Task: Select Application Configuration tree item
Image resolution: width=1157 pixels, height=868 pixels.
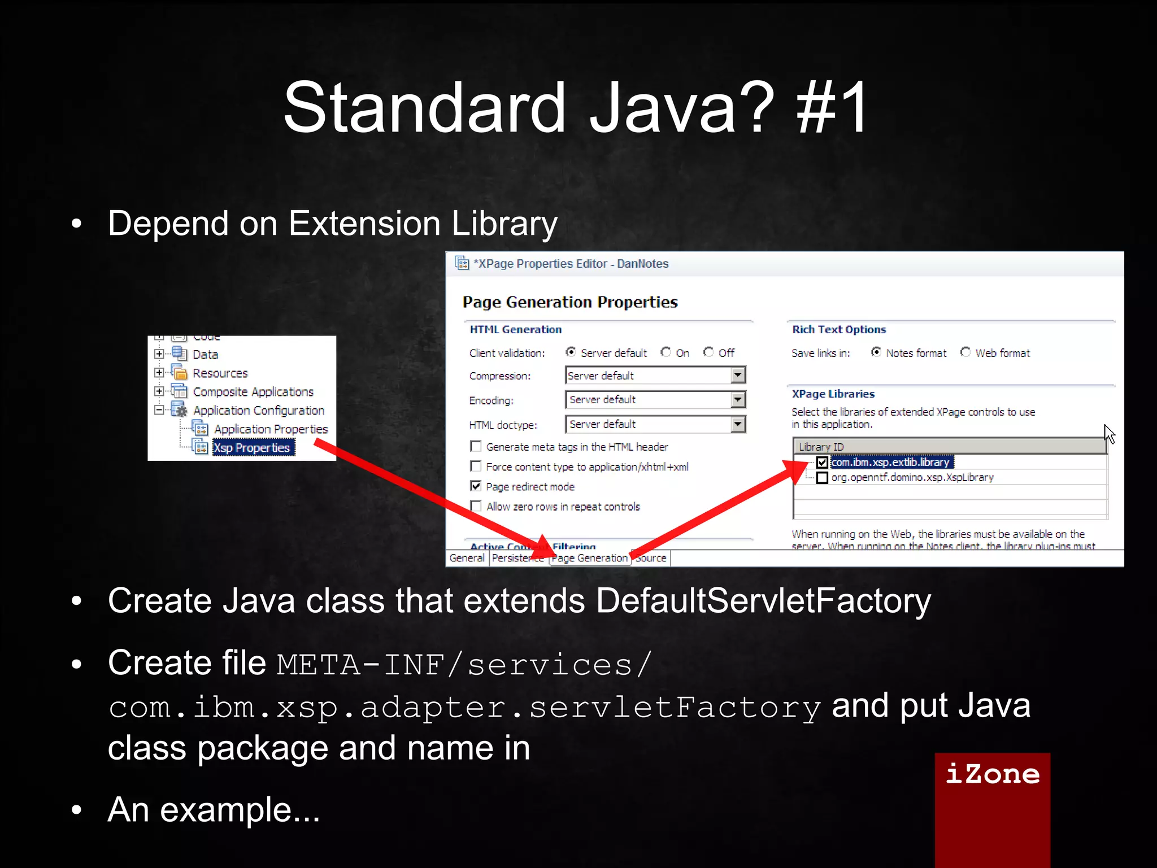Action: 259,411
